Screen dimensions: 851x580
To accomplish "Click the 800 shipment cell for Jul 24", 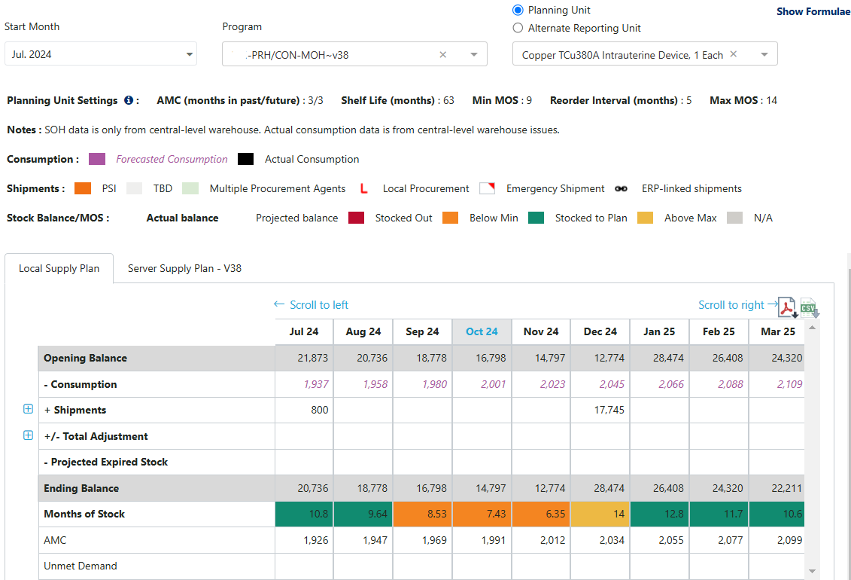I will (304, 410).
